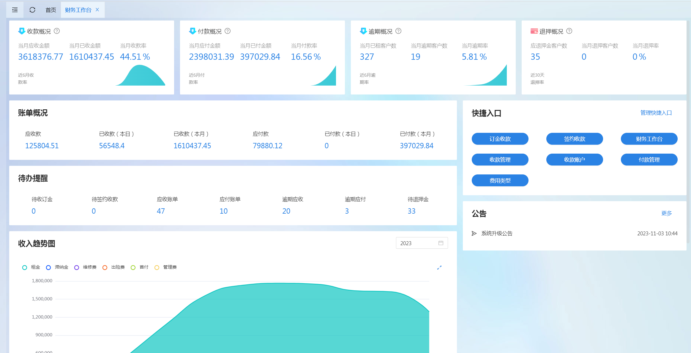Open the 系统升级公告 announcement
This screenshot has height=353, width=691.
(497, 234)
